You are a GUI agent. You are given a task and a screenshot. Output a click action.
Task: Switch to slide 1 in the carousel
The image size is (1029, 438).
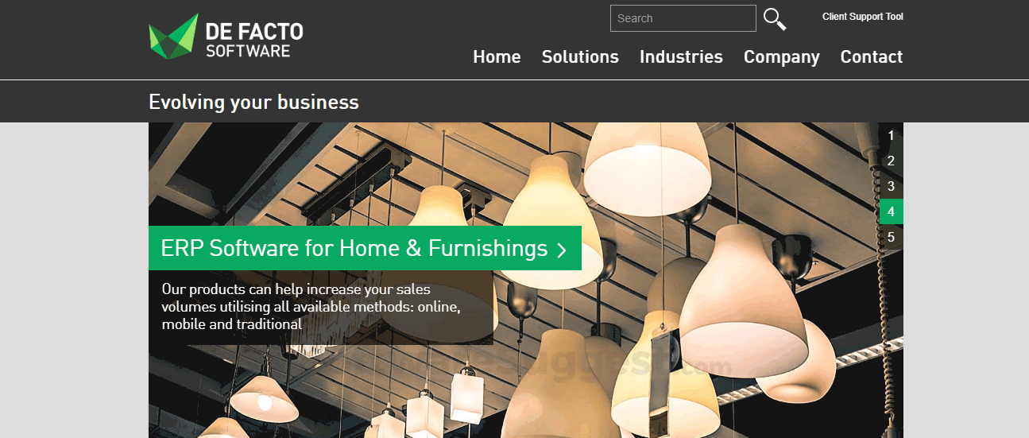coord(892,135)
